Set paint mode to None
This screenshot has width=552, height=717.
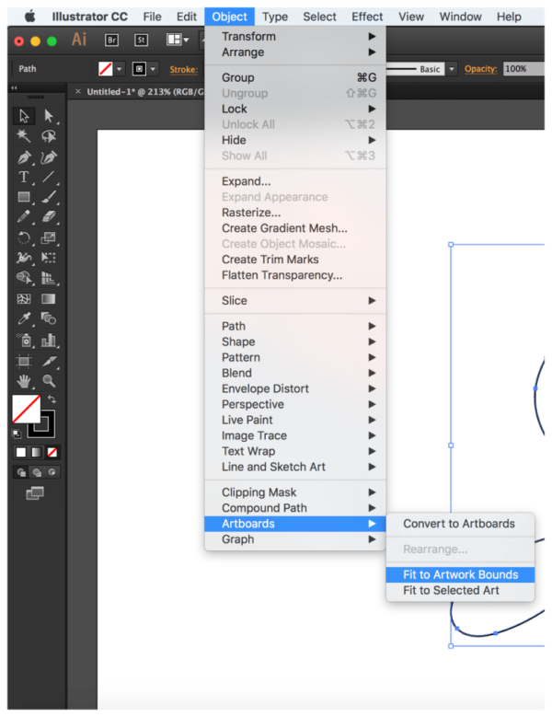(52, 453)
